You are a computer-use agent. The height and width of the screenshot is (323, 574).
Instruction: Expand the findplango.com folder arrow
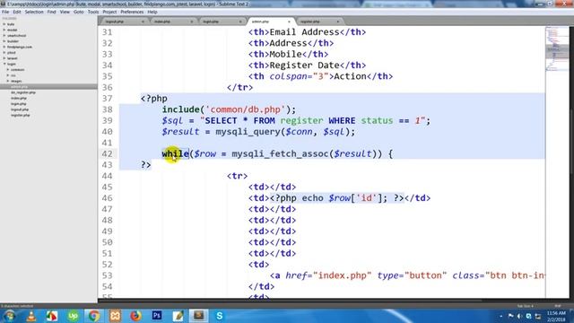4,47
